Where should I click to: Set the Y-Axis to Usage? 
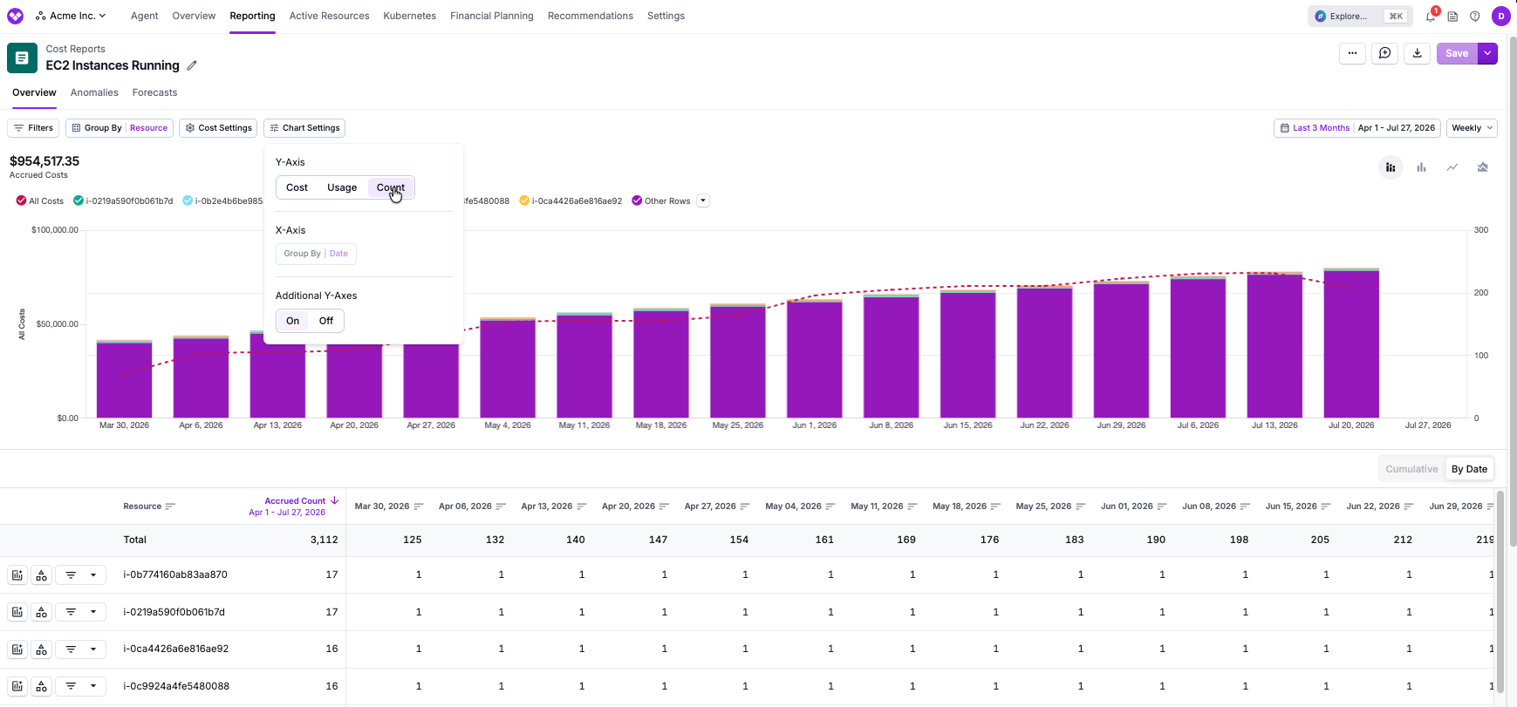342,187
